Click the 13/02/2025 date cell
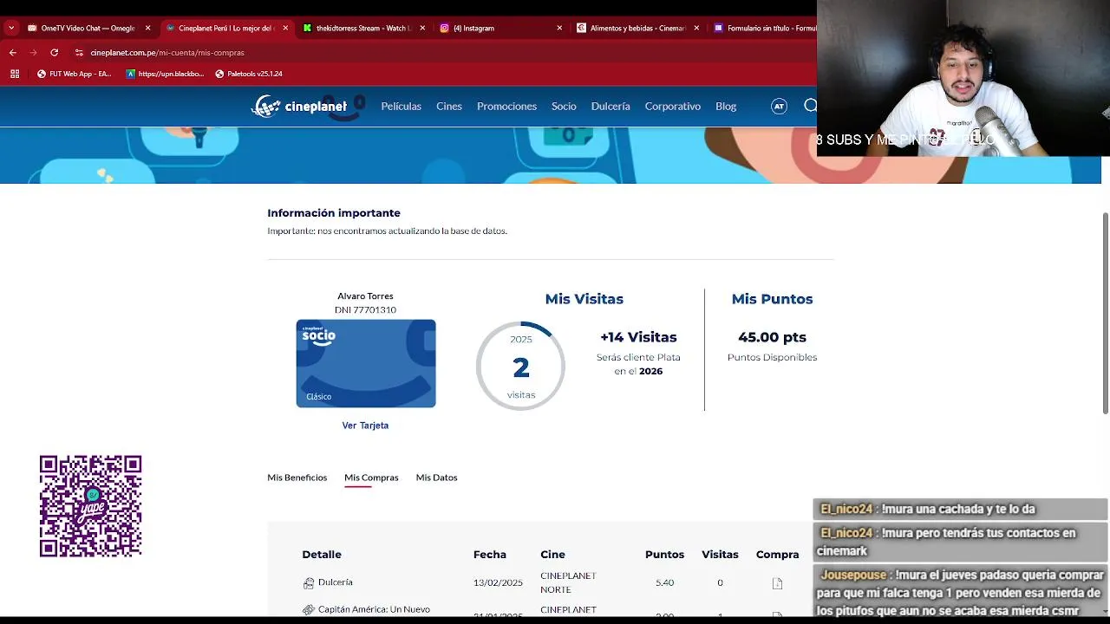The height and width of the screenshot is (624, 1110). [x=498, y=582]
